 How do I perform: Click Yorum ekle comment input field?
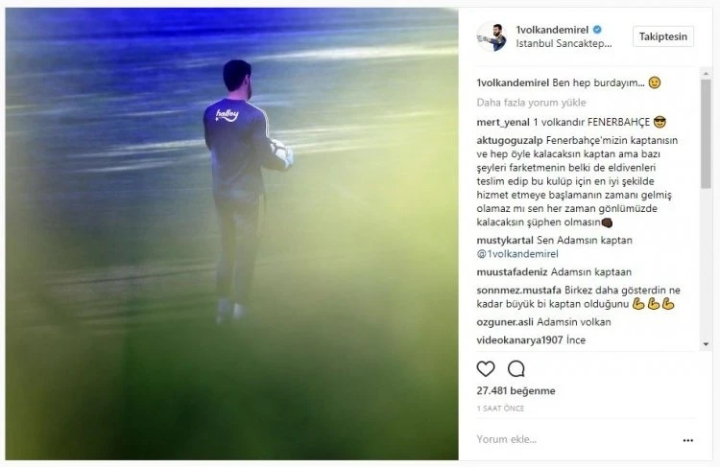tap(576, 439)
